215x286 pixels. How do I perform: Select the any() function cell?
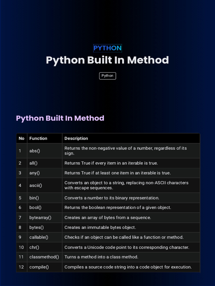(34, 173)
